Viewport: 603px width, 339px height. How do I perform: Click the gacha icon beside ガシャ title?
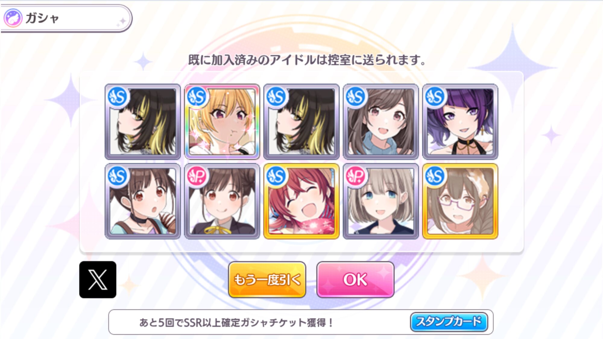pyautogui.click(x=13, y=18)
